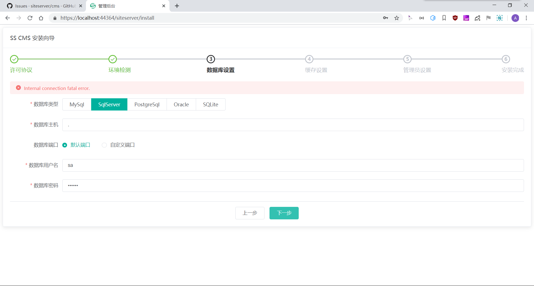Screen dimensions: 534x286
Task: Click step 4 缓存设置 circle
Action: coord(309,59)
